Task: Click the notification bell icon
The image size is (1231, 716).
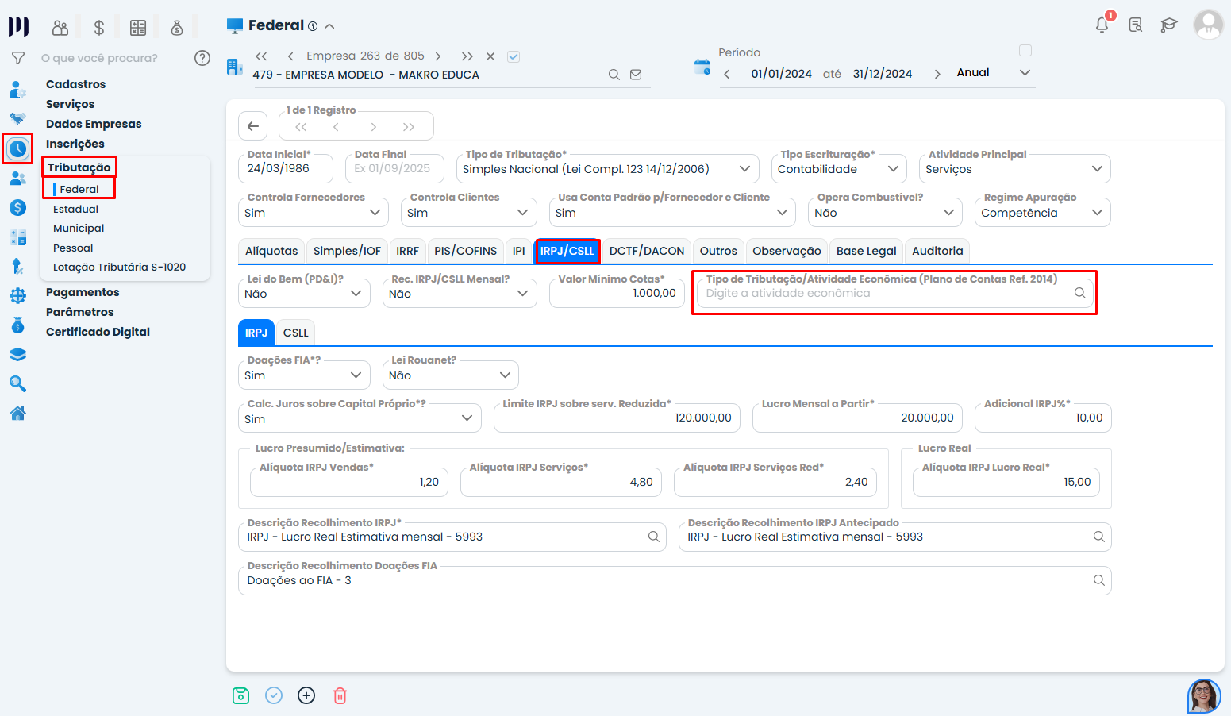Action: tap(1102, 25)
